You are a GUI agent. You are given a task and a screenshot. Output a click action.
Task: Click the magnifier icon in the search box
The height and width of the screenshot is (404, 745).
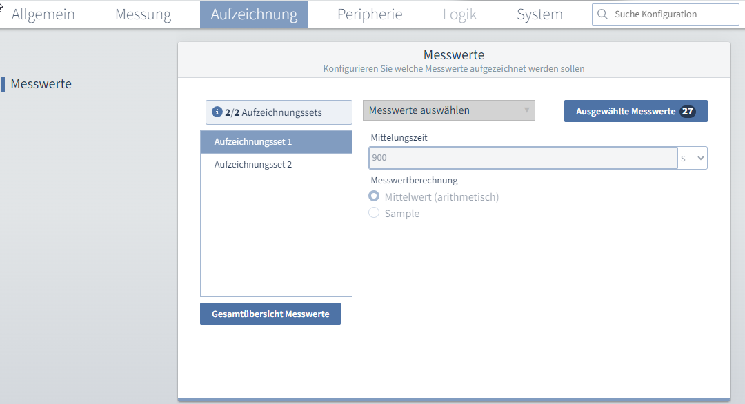[x=603, y=14]
